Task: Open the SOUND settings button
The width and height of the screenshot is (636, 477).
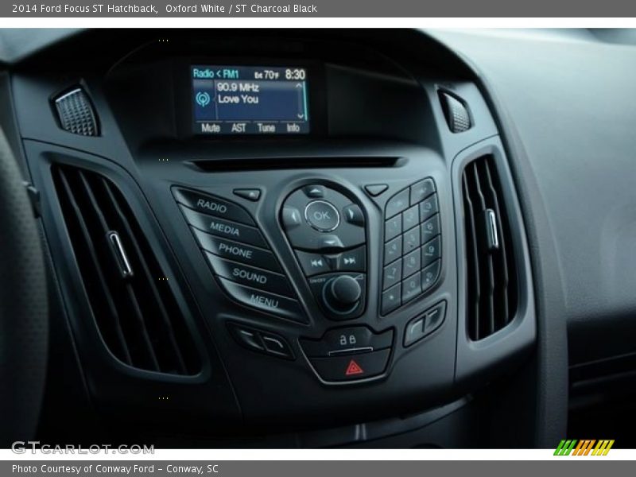Action: tap(250, 275)
